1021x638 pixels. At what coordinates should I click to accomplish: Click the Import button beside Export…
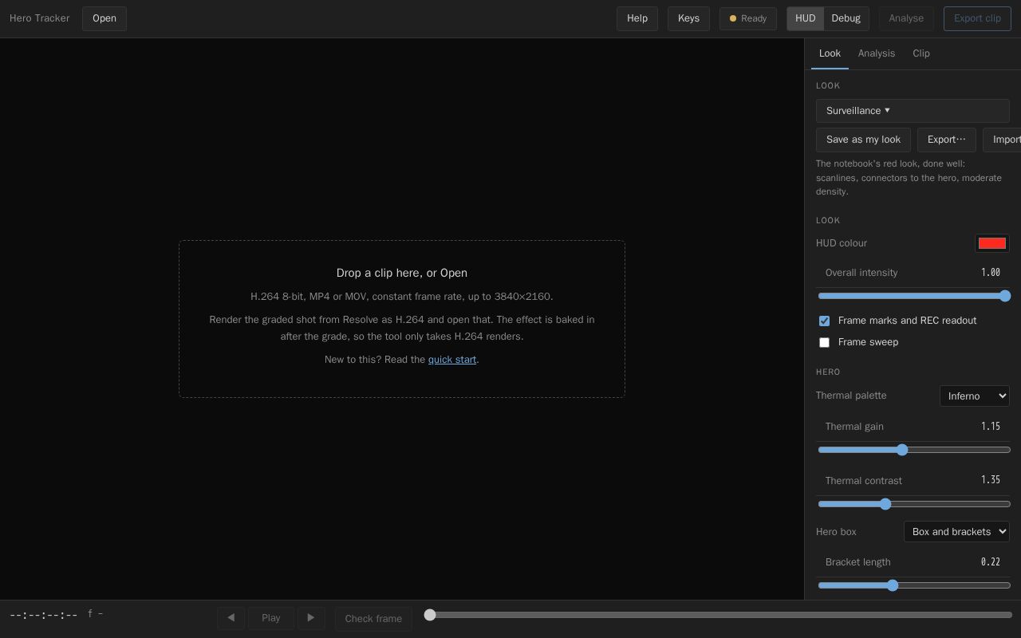[x=1002, y=140]
